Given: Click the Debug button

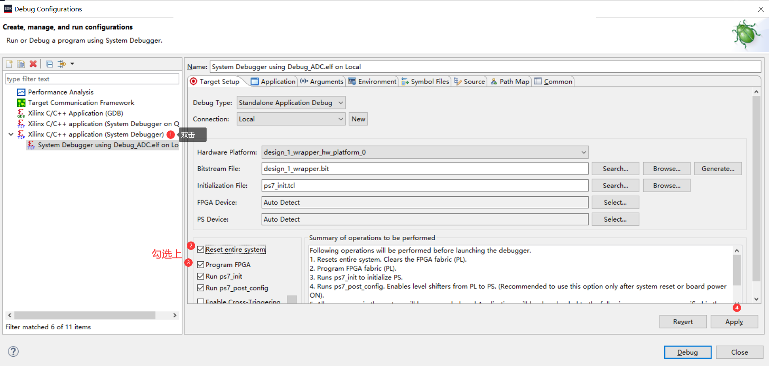Looking at the screenshot, I should [x=687, y=352].
